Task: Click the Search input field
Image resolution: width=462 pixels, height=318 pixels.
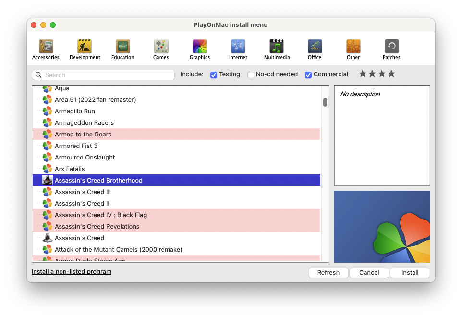Action: 103,75
